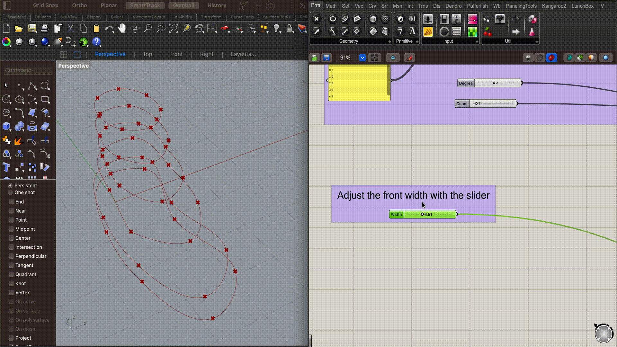Open the Grasshopper zoom percentage dropdown
The width and height of the screenshot is (617, 347).
pyautogui.click(x=362, y=58)
